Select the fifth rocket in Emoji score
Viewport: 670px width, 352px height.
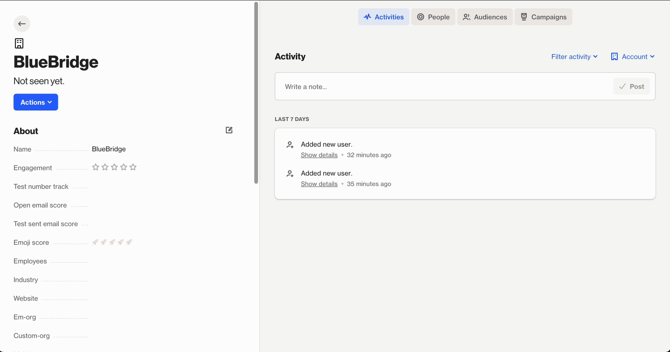pos(129,242)
